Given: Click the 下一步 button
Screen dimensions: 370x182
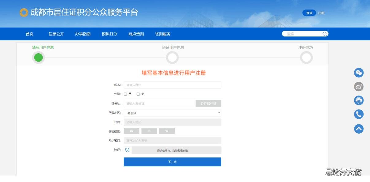Looking at the screenshot, I should point(172,162).
